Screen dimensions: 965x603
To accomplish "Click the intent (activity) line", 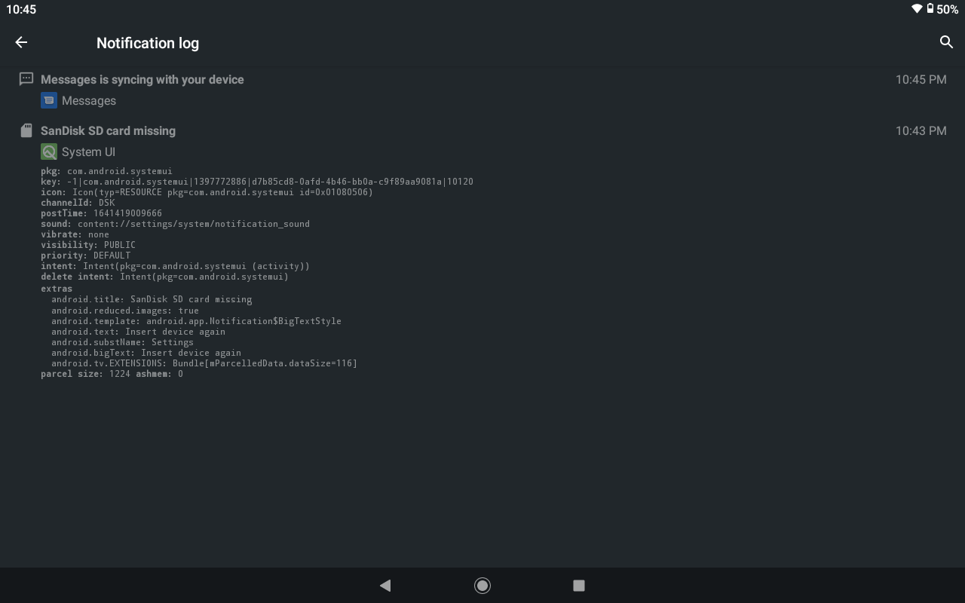I will coord(175,266).
